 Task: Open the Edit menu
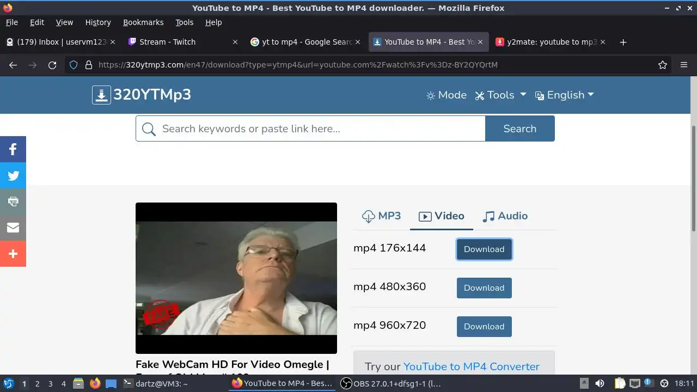pyautogui.click(x=37, y=22)
